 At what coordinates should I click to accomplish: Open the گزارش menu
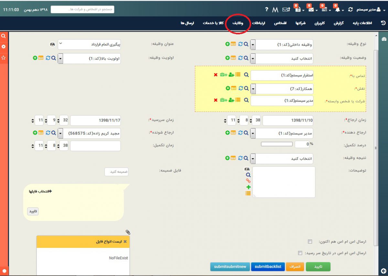click(x=339, y=23)
